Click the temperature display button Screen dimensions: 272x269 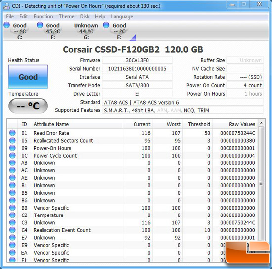tap(28, 106)
